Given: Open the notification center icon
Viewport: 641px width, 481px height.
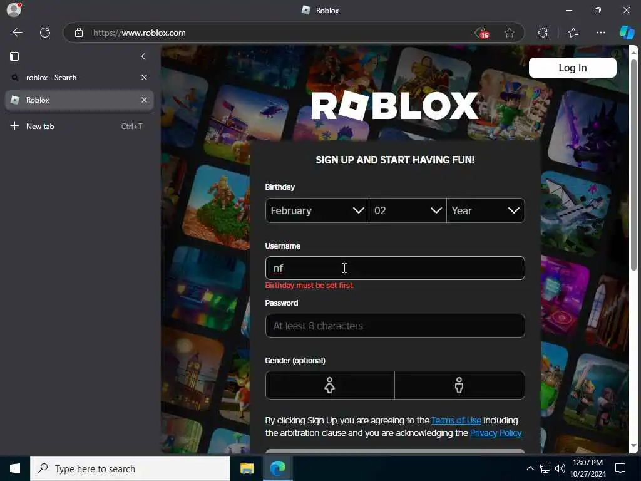Looking at the screenshot, I should coord(620,468).
